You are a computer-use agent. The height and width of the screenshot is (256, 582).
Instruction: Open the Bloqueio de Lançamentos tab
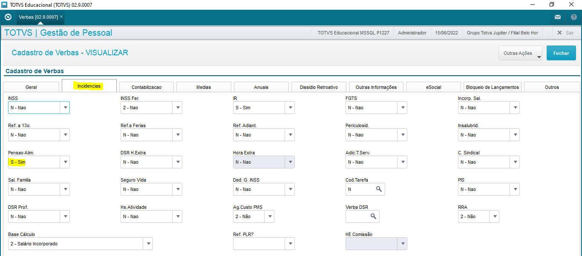pos(493,87)
